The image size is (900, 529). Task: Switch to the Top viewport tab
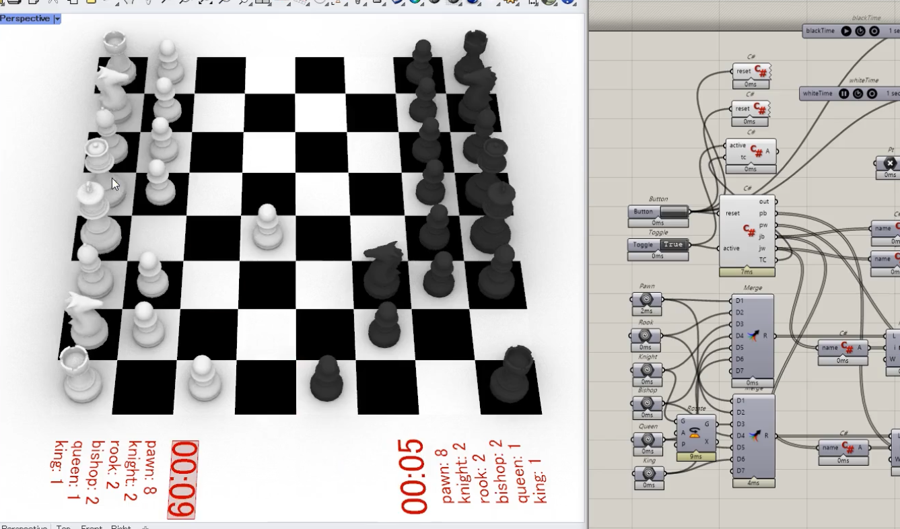[64, 527]
